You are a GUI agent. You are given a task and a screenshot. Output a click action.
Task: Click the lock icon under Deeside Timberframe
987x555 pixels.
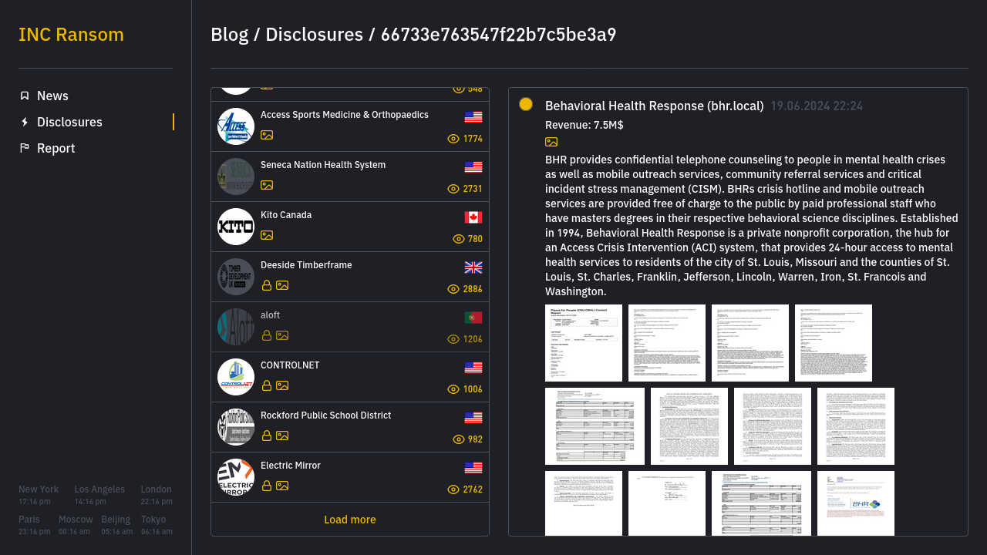tap(267, 285)
